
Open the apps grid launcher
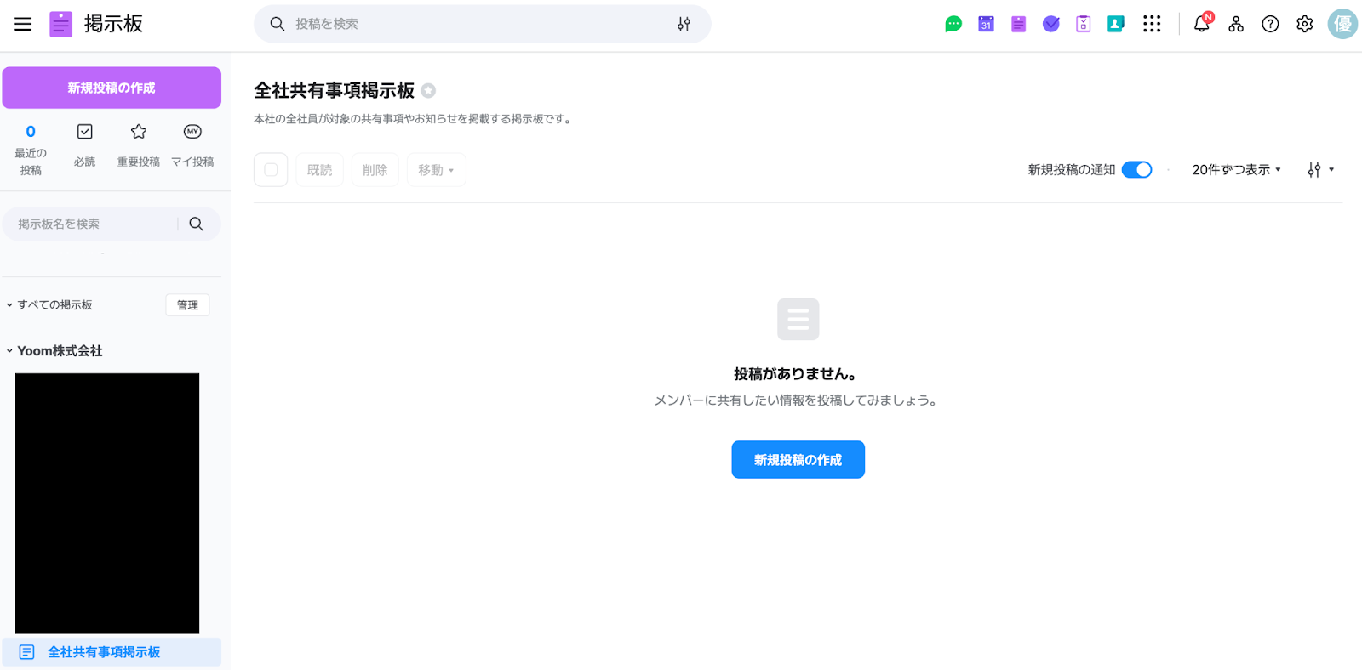click(x=1152, y=24)
